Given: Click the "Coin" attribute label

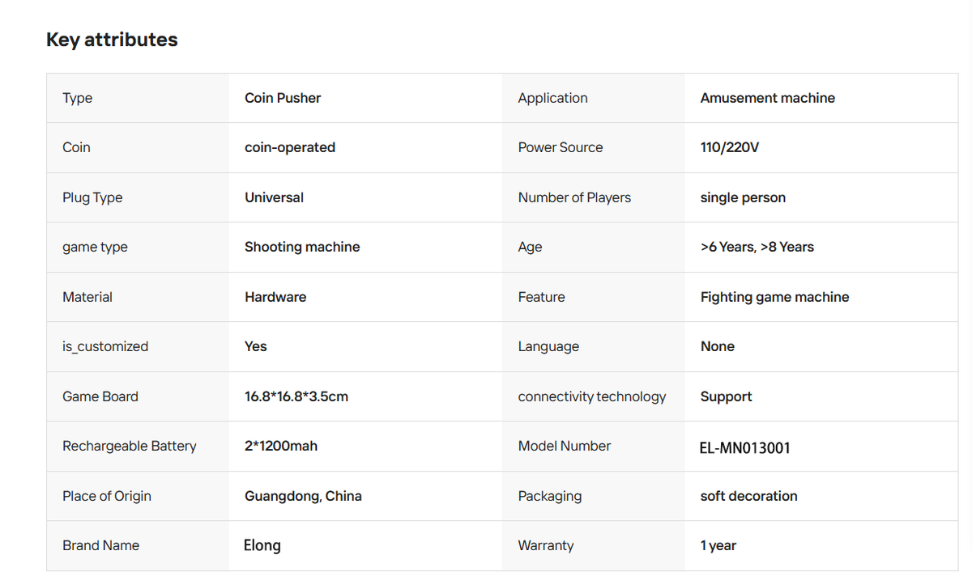Looking at the screenshot, I should click(x=76, y=147).
